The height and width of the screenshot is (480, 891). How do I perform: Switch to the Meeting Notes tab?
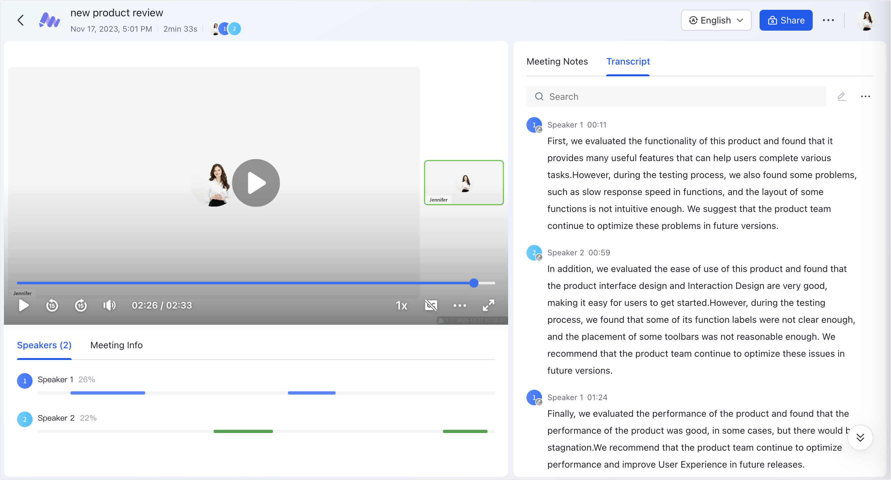557,61
